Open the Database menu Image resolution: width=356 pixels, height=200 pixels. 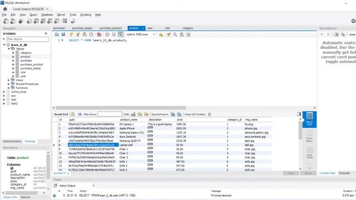[47, 15]
